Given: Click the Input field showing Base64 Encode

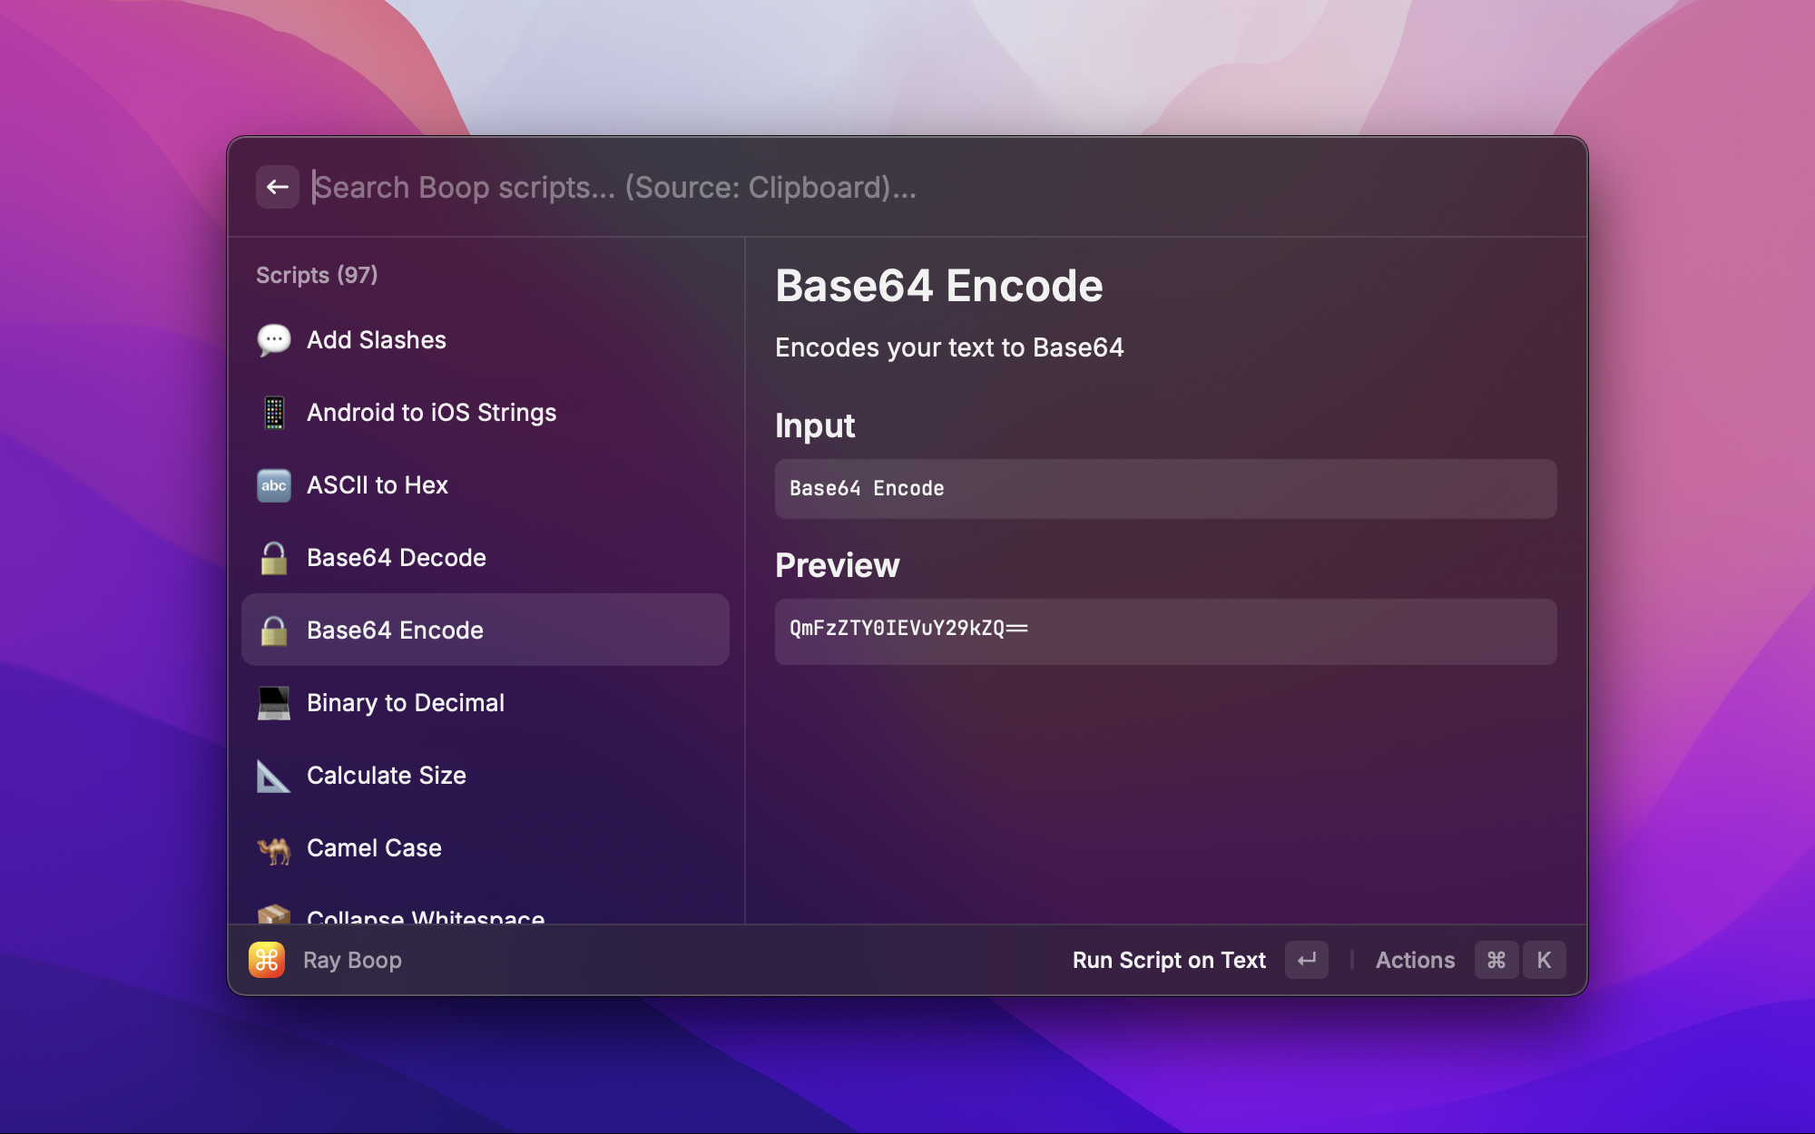Looking at the screenshot, I should [x=1164, y=488].
